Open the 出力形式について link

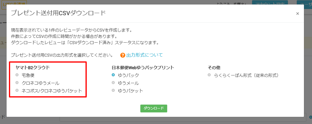coord(145,55)
